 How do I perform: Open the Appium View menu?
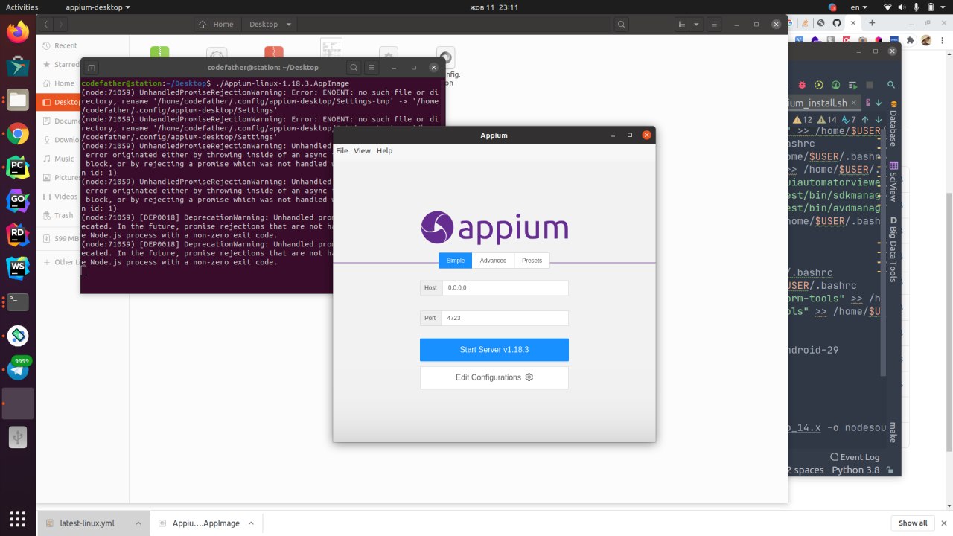click(362, 151)
